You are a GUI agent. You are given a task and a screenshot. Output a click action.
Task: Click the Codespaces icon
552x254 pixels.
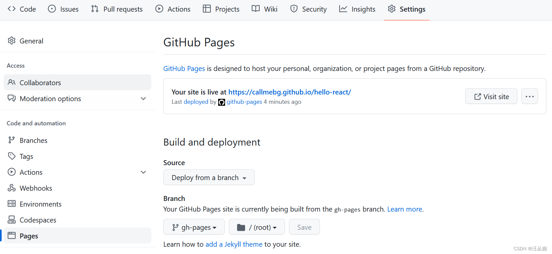[x=12, y=220]
